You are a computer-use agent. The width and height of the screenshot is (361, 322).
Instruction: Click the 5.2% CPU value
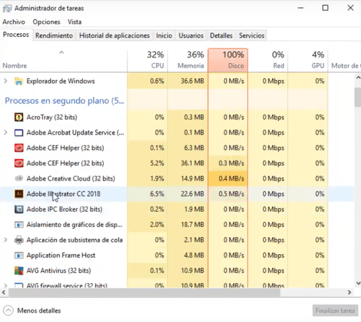[x=157, y=163]
